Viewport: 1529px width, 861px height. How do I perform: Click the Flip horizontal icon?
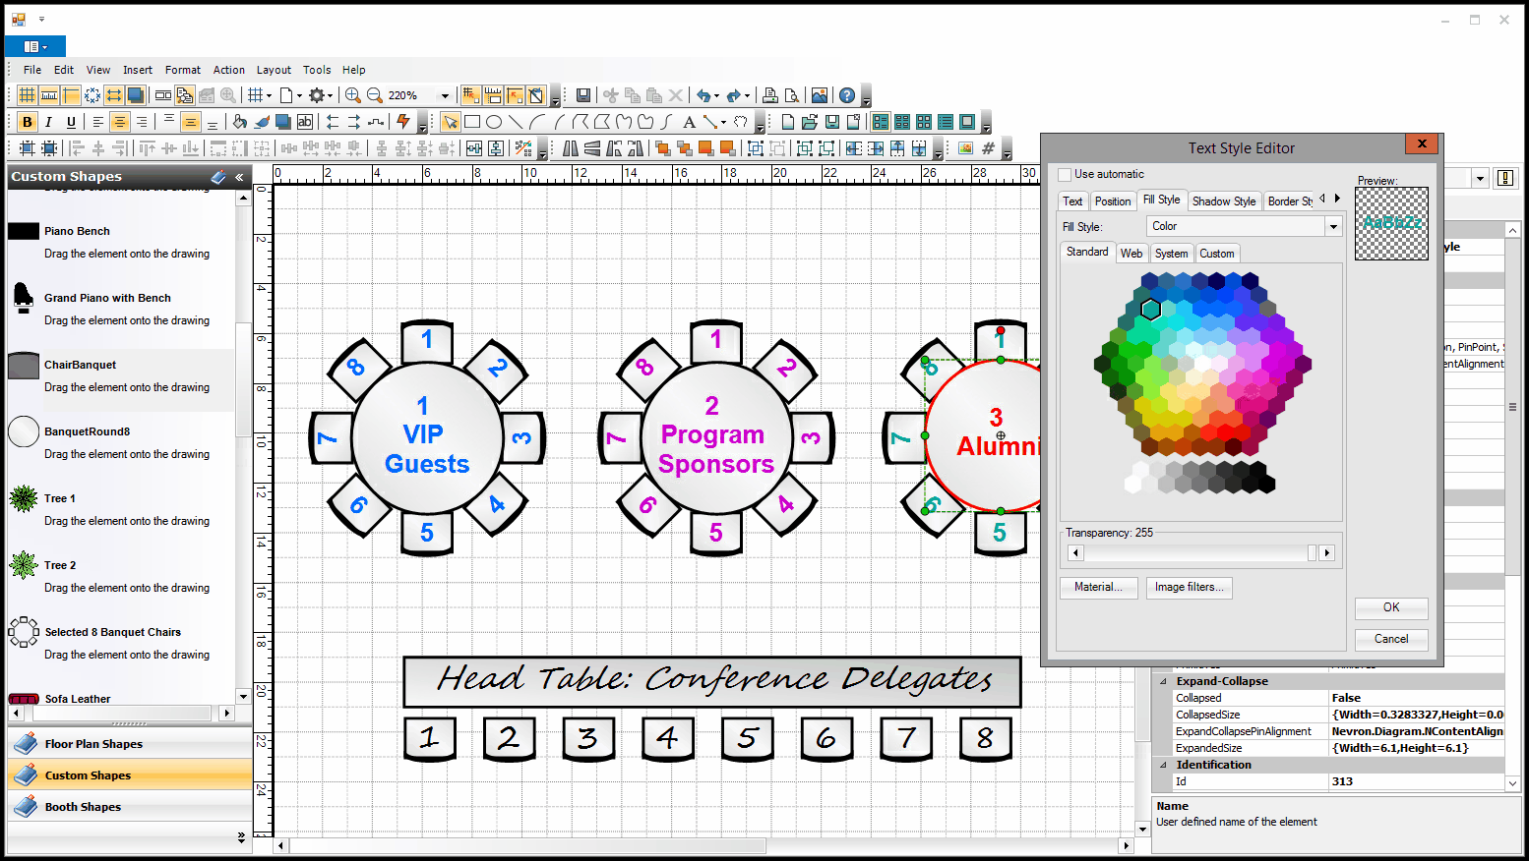(x=570, y=148)
